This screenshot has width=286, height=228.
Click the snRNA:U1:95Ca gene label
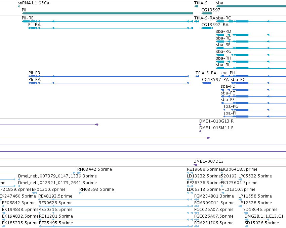(x=33, y=3)
